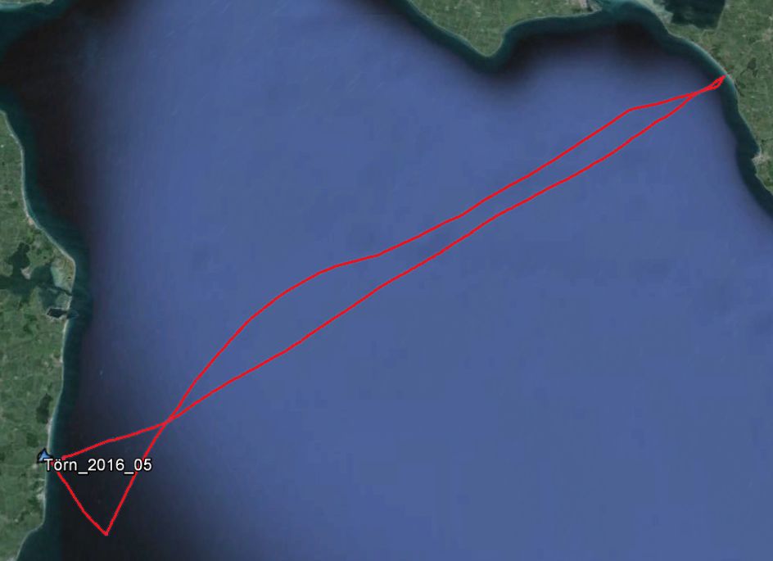Click the kink in the upper track near the northeast coast
This screenshot has height=561, width=773.
[x=632, y=108]
